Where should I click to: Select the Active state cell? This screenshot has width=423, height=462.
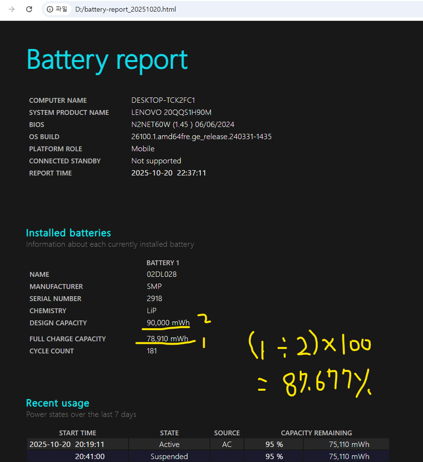(x=169, y=444)
